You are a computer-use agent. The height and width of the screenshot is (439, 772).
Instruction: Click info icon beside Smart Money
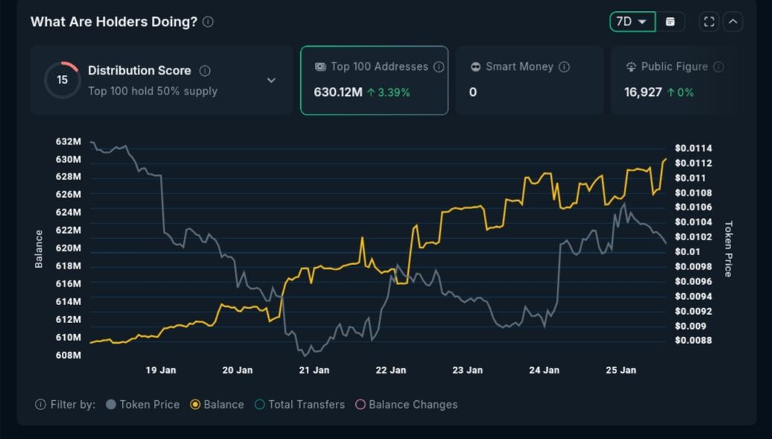(x=564, y=67)
